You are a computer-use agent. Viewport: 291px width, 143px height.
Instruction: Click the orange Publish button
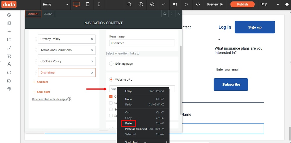click(x=242, y=4)
